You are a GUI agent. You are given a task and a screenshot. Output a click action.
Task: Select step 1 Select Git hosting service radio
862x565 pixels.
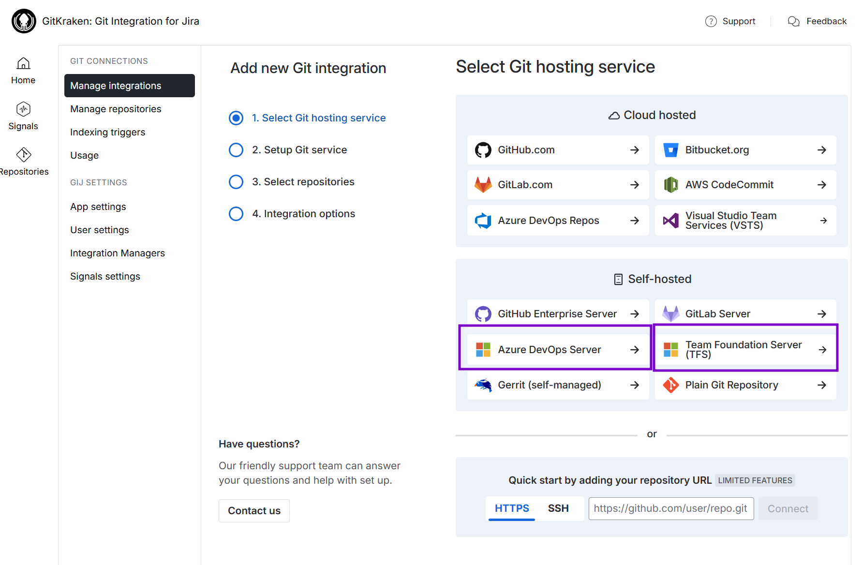click(x=236, y=118)
